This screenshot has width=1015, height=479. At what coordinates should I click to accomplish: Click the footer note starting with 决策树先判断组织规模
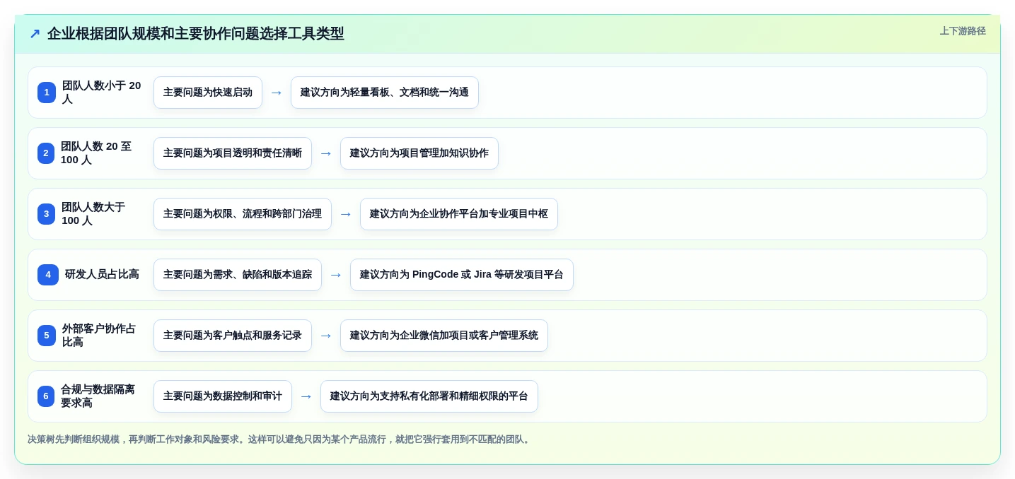pyautogui.click(x=280, y=439)
